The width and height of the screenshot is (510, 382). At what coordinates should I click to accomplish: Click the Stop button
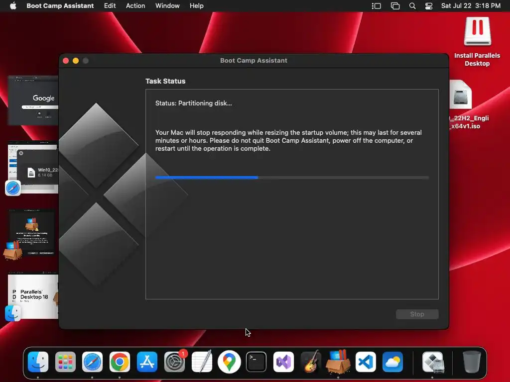click(x=417, y=314)
